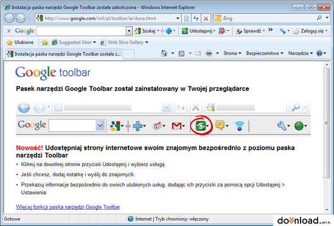
Task: Open the blue plus gadgets button
Action: coord(169,31)
